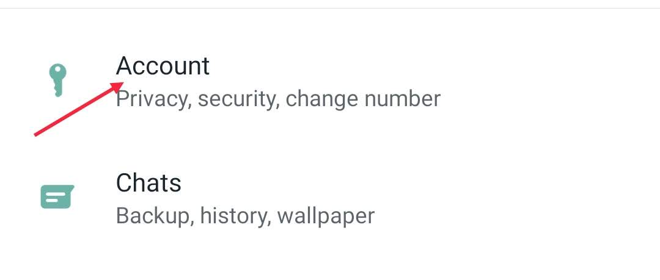Choose 'change number' text in Account row
660x280 pixels.
[363, 99]
